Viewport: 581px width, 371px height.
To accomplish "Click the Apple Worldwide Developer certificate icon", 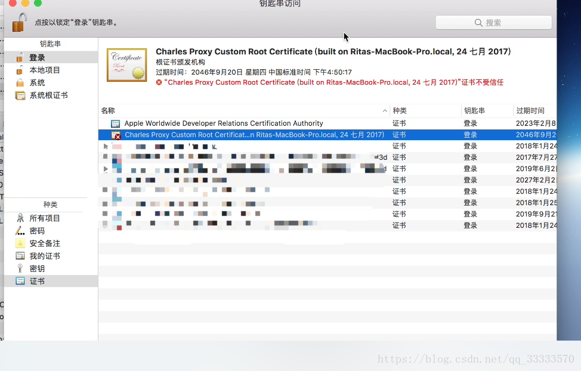I will tap(116, 123).
